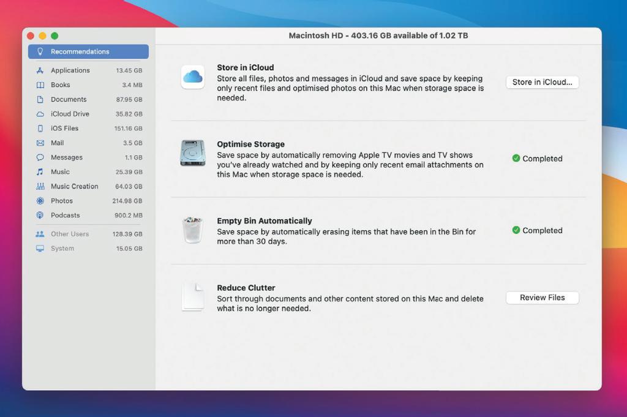This screenshot has width=627, height=417.
Task: Show the Books storage category
Action: (x=88, y=85)
